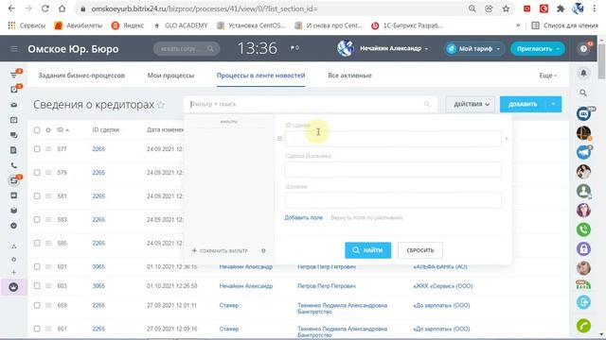Check the row with ID 586

[37, 243]
